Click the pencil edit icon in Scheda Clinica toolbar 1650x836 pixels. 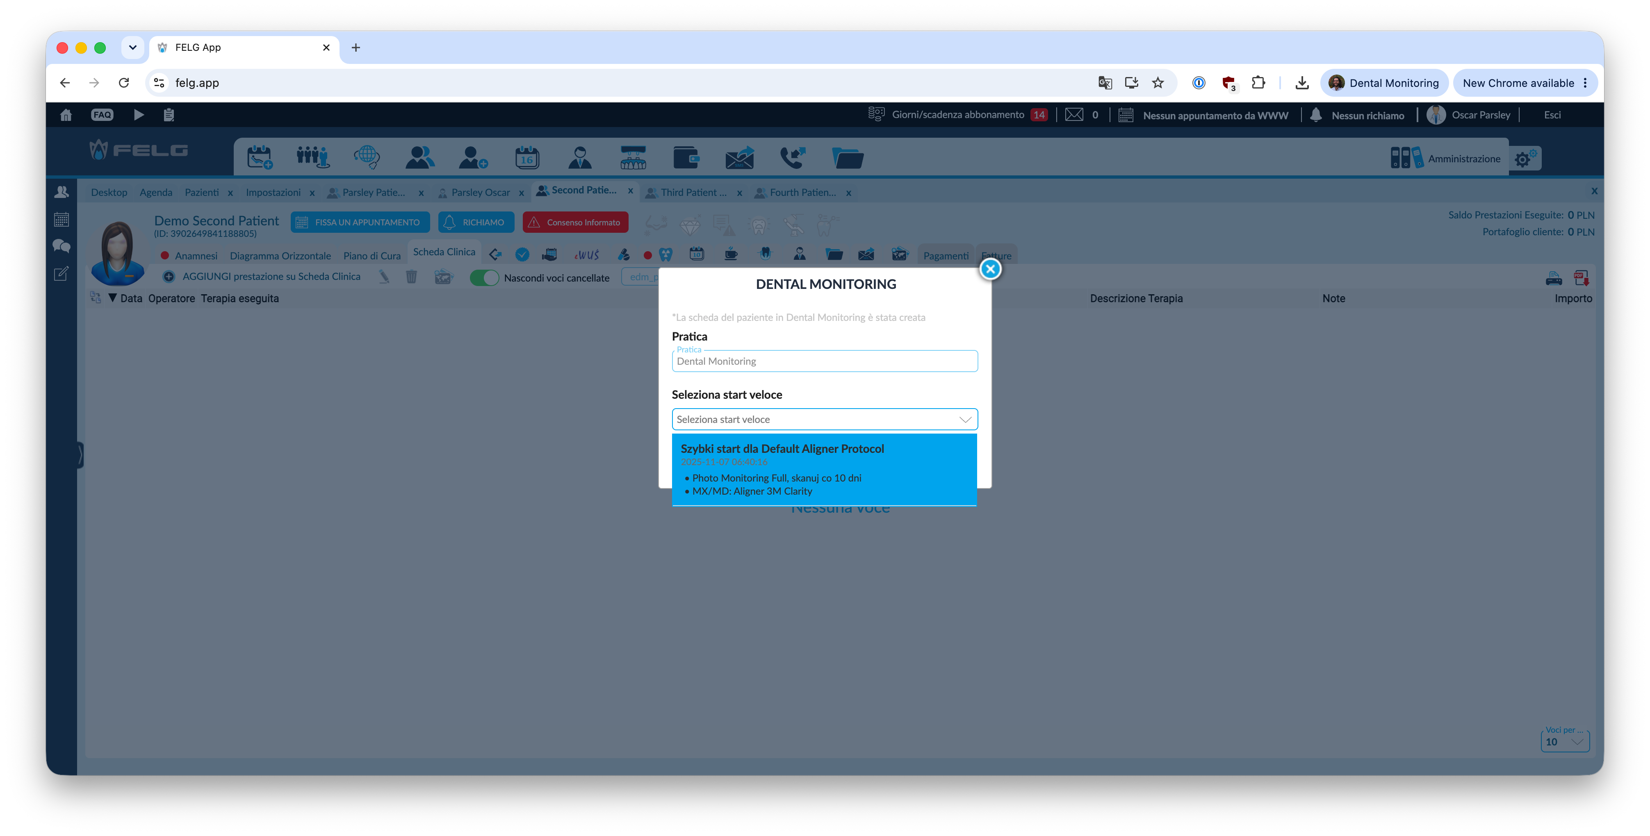coord(384,277)
